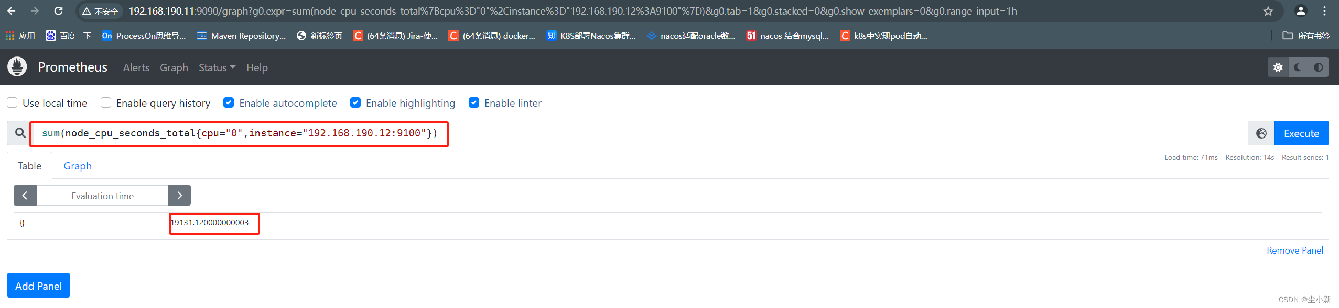Go to the previous evaluation time
1339x308 pixels.
click(x=25, y=196)
